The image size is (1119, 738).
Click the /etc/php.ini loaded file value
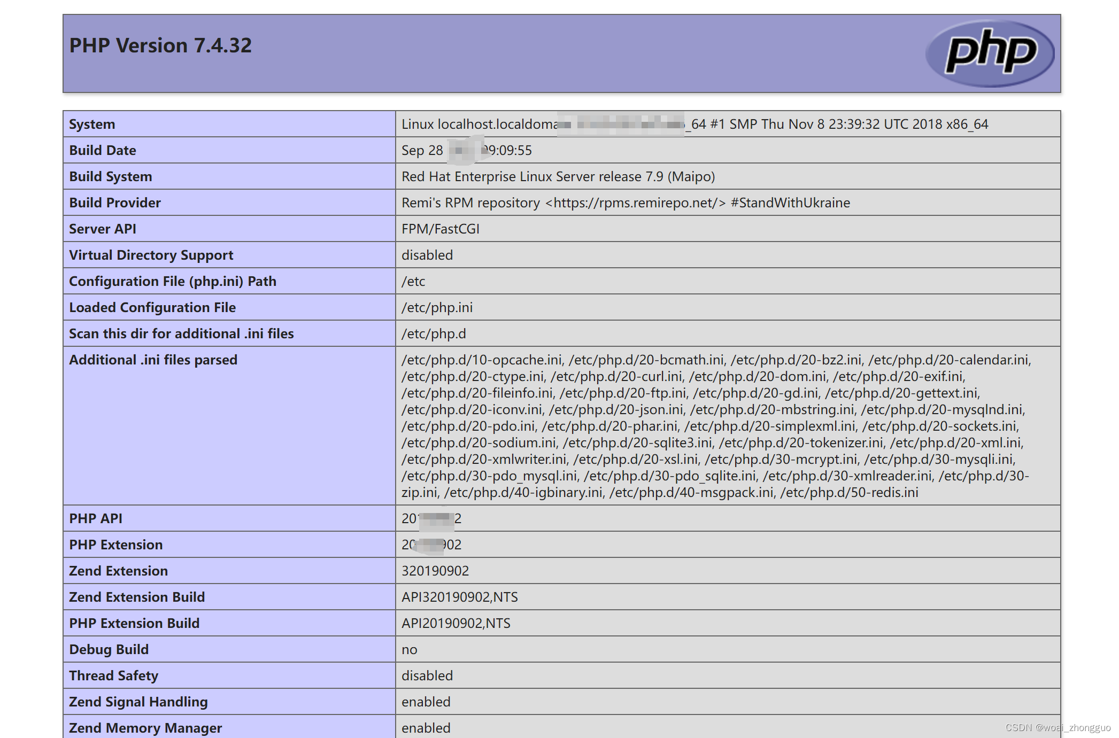(x=437, y=308)
